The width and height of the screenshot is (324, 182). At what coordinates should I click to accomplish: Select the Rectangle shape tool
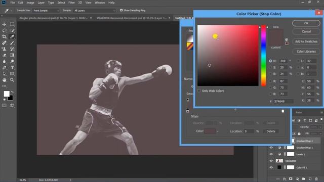tap(12, 74)
